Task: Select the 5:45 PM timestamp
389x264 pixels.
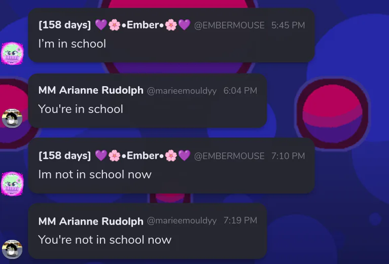Action: pyautogui.click(x=288, y=25)
